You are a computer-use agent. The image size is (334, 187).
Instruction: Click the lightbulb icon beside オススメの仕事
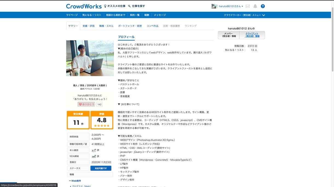105,6
